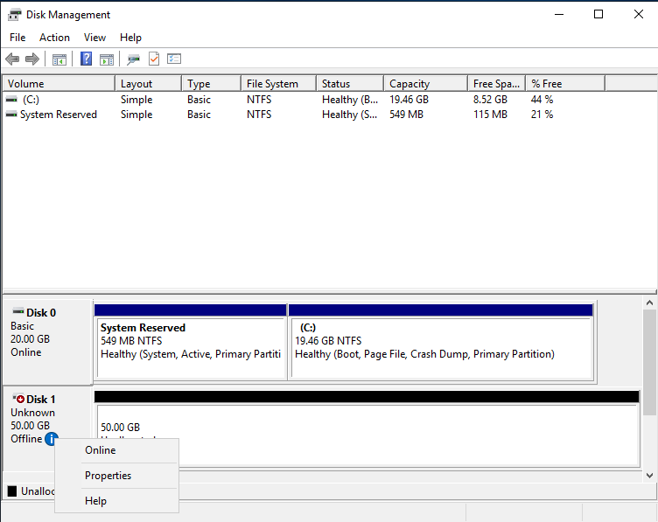This screenshot has height=522, width=658.
Task: Click the Disk 0 label
Action: coord(41,313)
